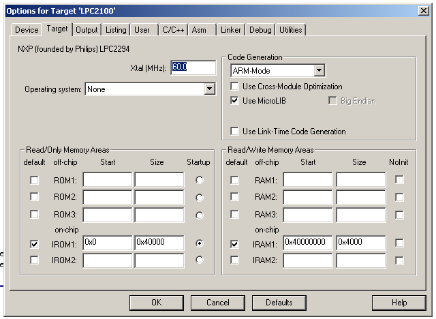Open the Output tab
Image resolution: width=436 pixels, height=319 pixels.
pos(87,30)
